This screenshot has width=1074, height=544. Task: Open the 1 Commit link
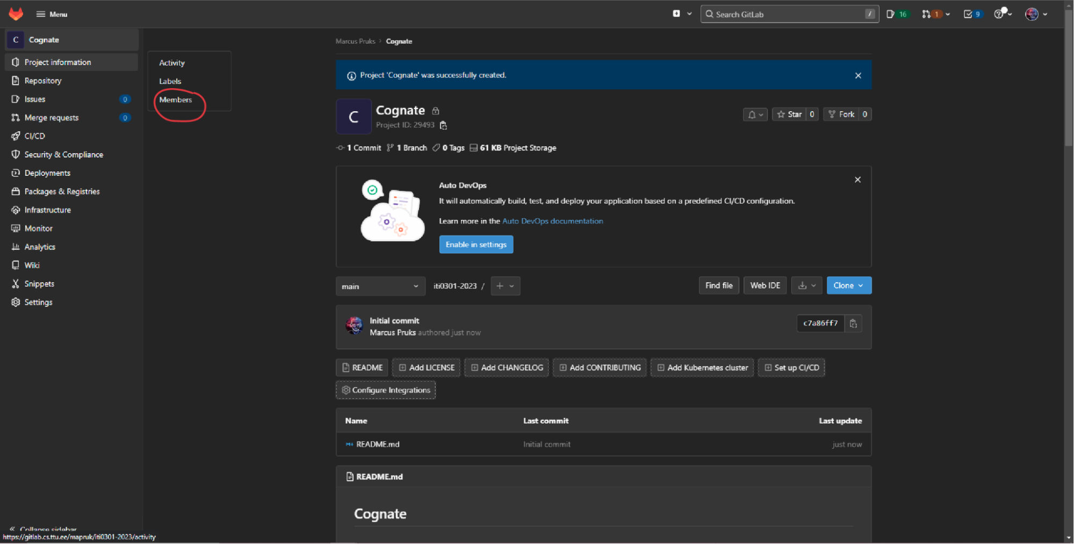[359, 148]
